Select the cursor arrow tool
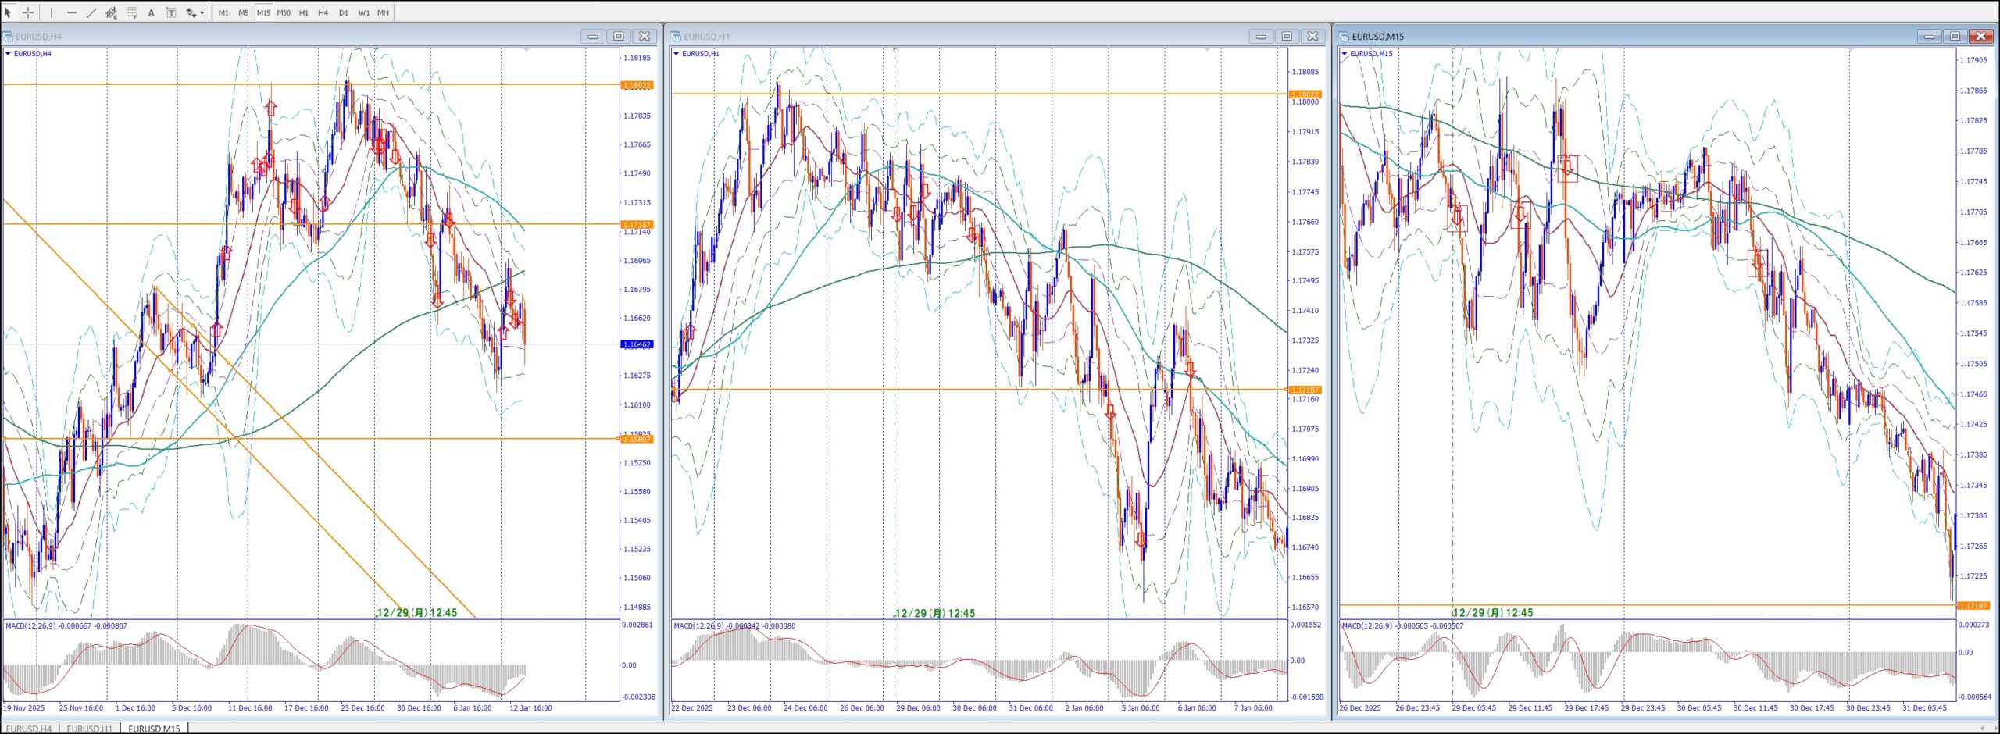This screenshot has width=2000, height=734. pyautogui.click(x=8, y=12)
